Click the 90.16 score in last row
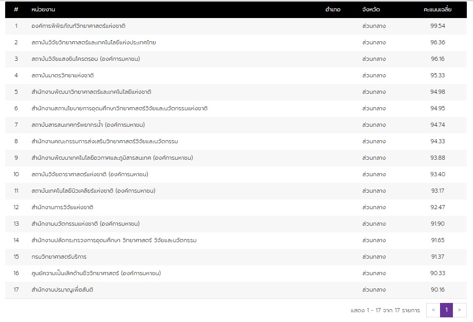473x322 pixels. pos(437,290)
